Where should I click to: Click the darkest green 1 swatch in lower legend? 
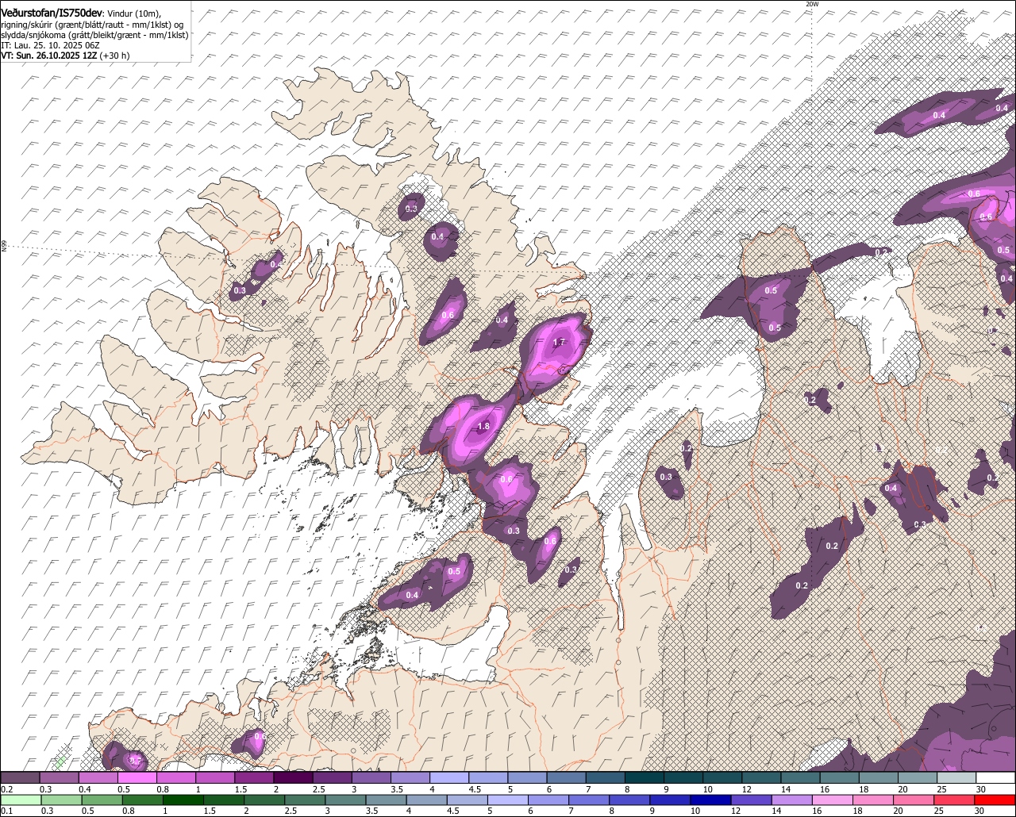(183, 800)
